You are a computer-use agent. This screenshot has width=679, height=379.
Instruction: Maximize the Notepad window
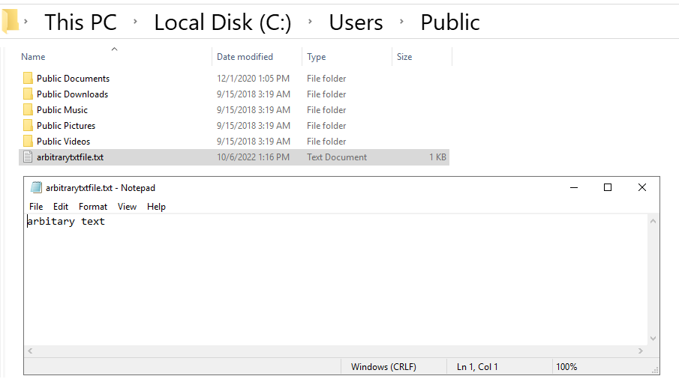point(608,187)
